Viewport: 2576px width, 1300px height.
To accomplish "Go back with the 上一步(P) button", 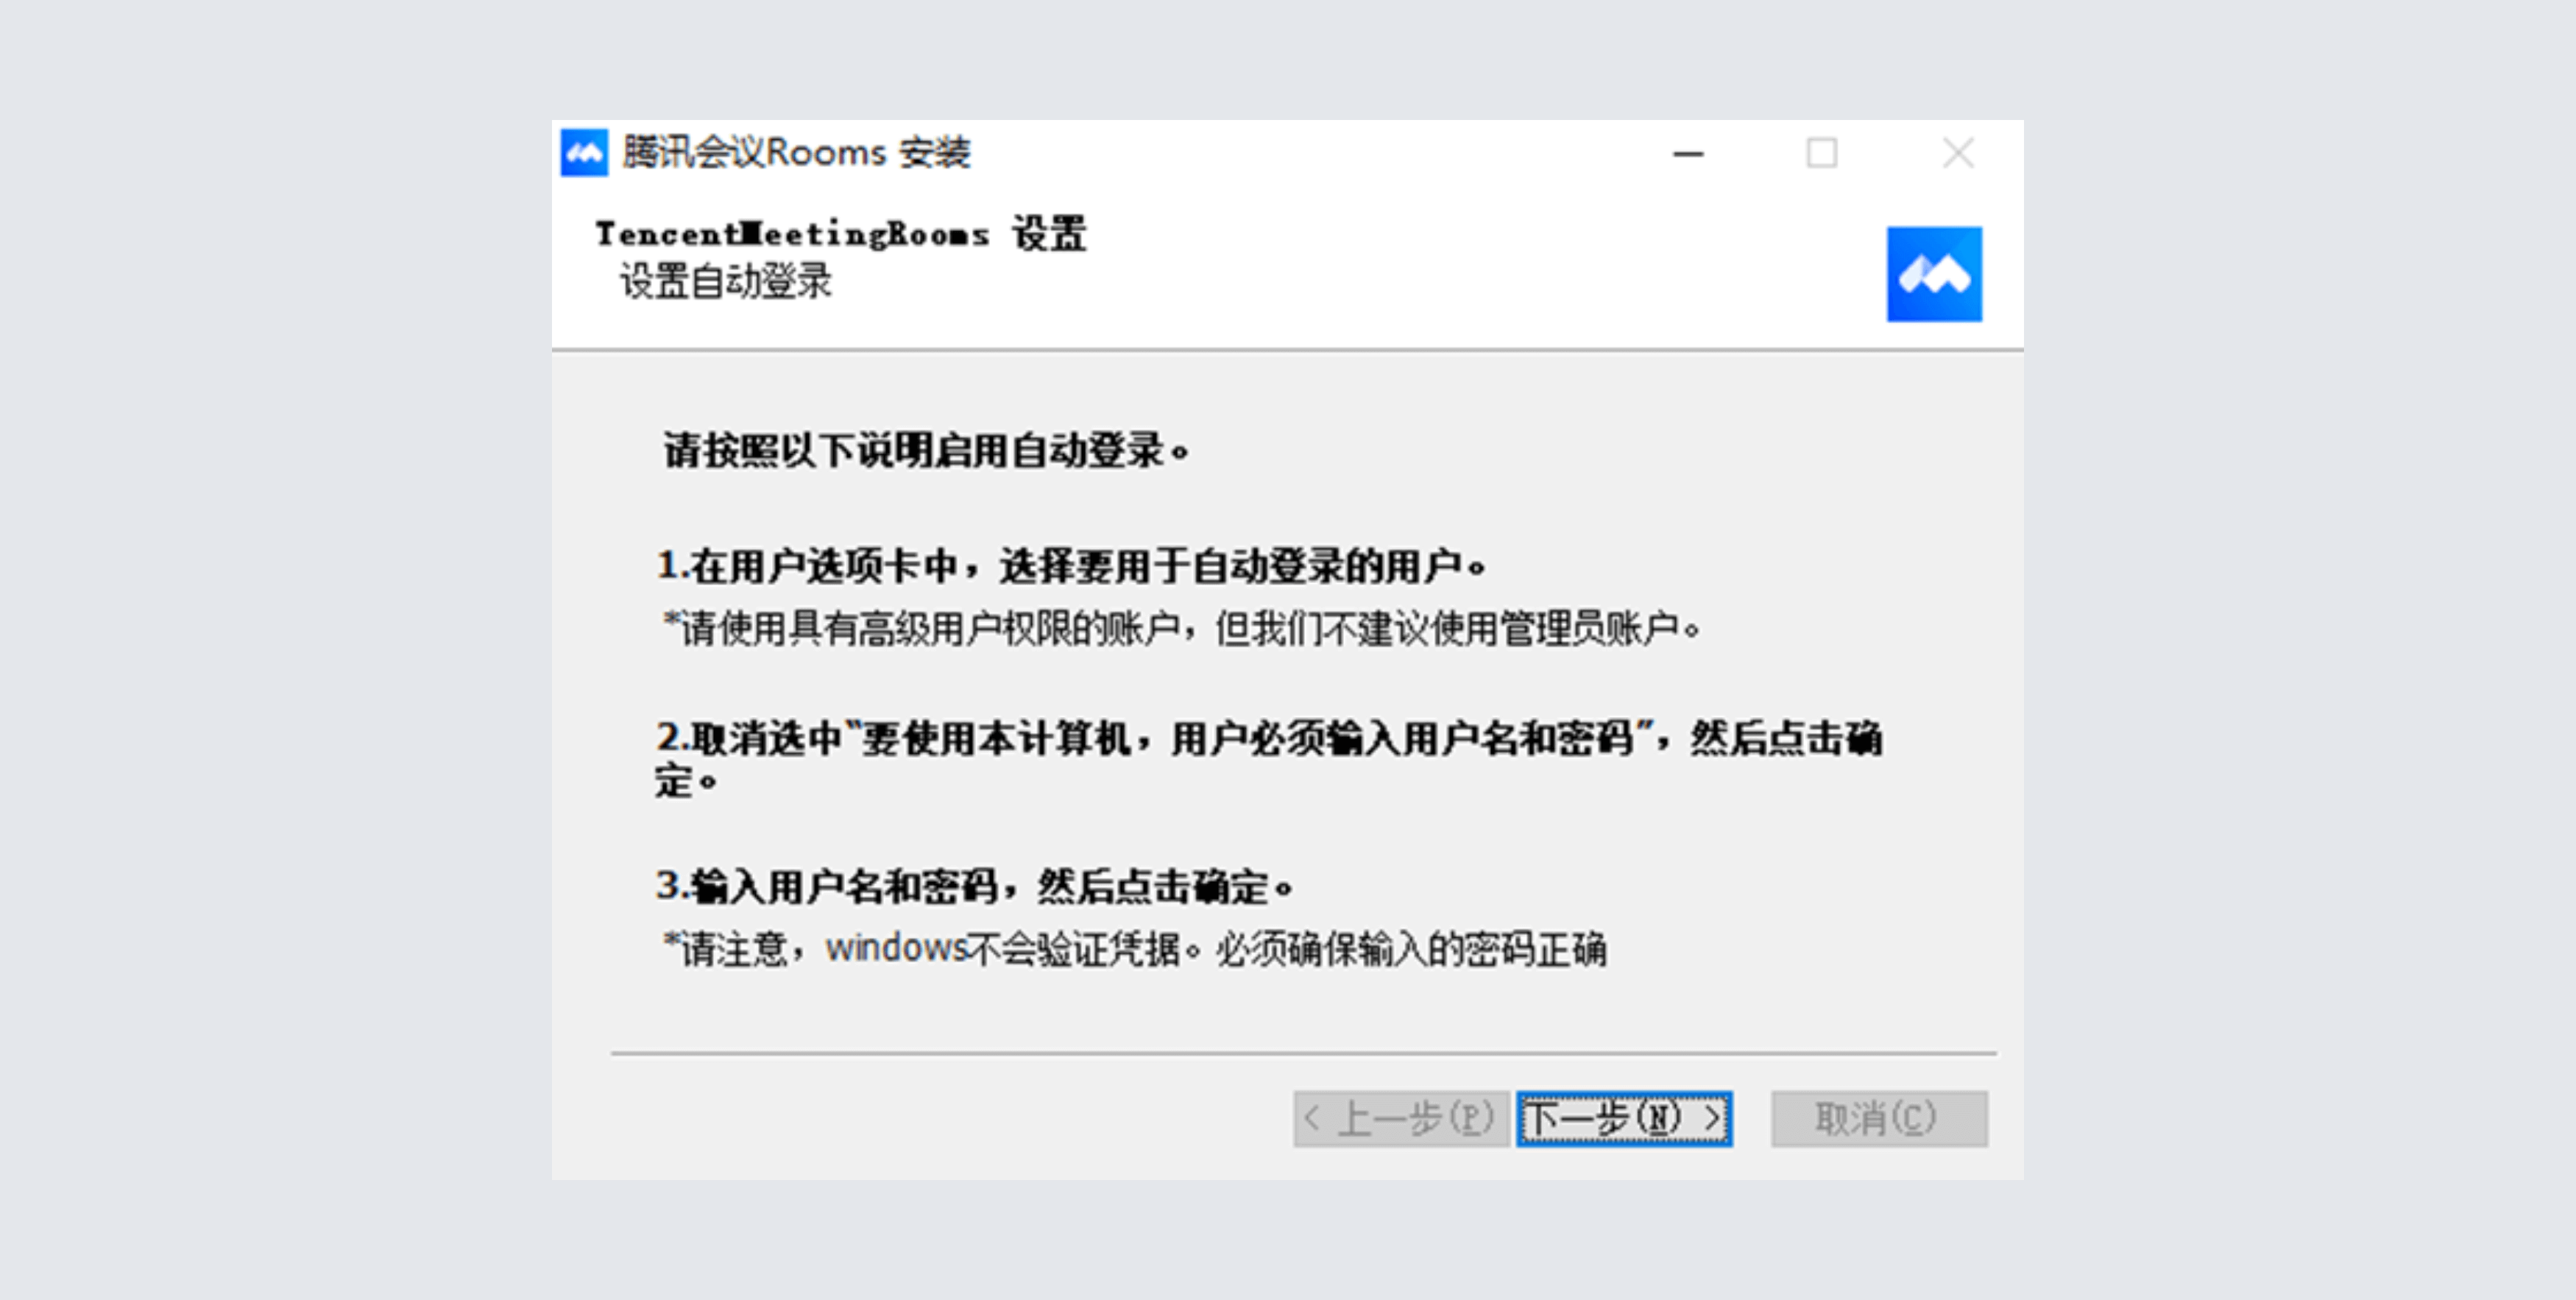I will click(1401, 1119).
